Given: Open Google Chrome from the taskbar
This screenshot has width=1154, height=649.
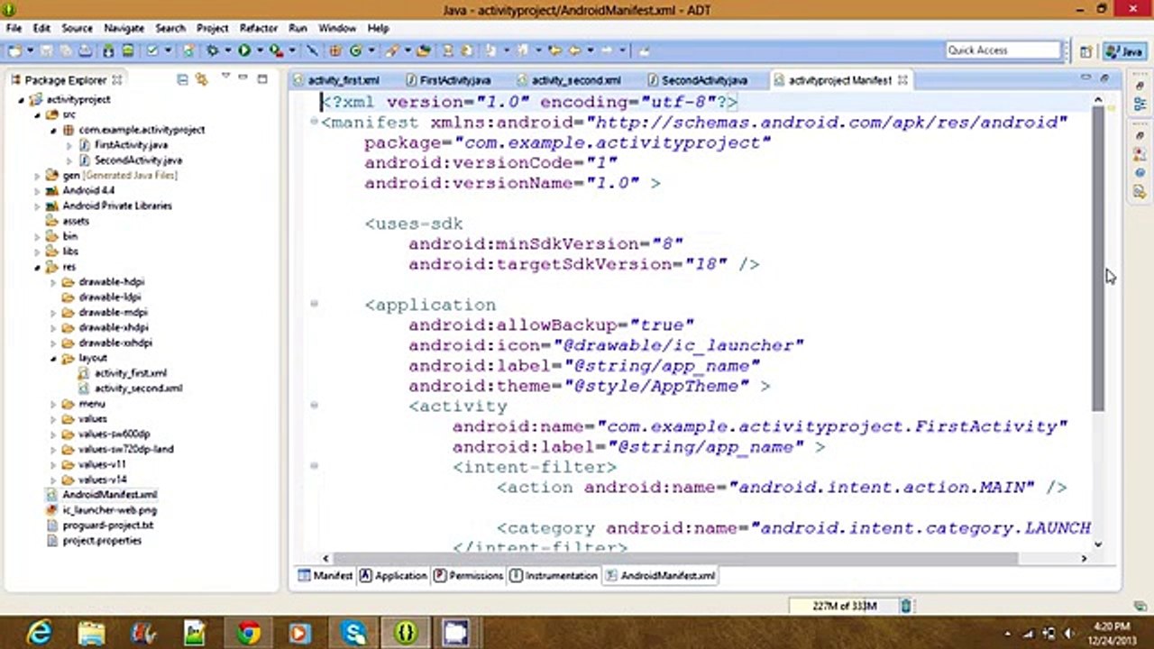Looking at the screenshot, I should click(248, 633).
